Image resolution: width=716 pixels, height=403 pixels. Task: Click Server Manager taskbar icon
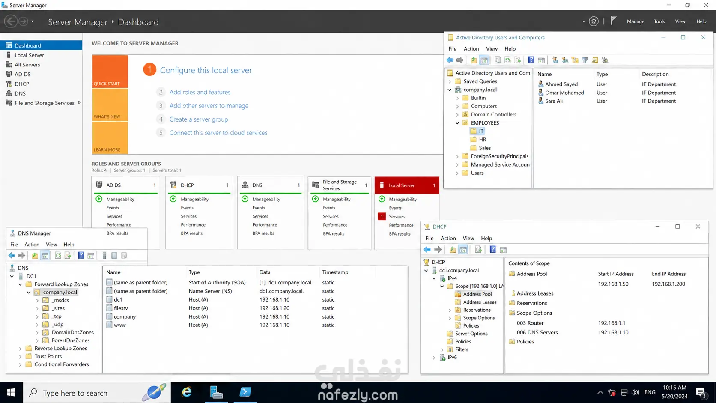coord(216,392)
